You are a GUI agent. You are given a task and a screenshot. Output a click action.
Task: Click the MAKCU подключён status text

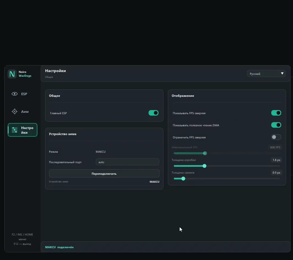[59, 247]
